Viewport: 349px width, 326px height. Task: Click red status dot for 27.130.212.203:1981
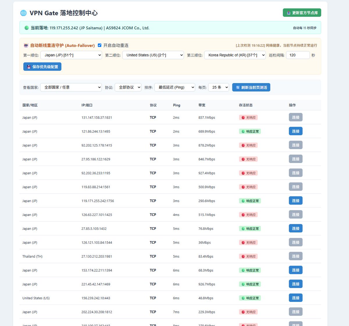(x=243, y=257)
